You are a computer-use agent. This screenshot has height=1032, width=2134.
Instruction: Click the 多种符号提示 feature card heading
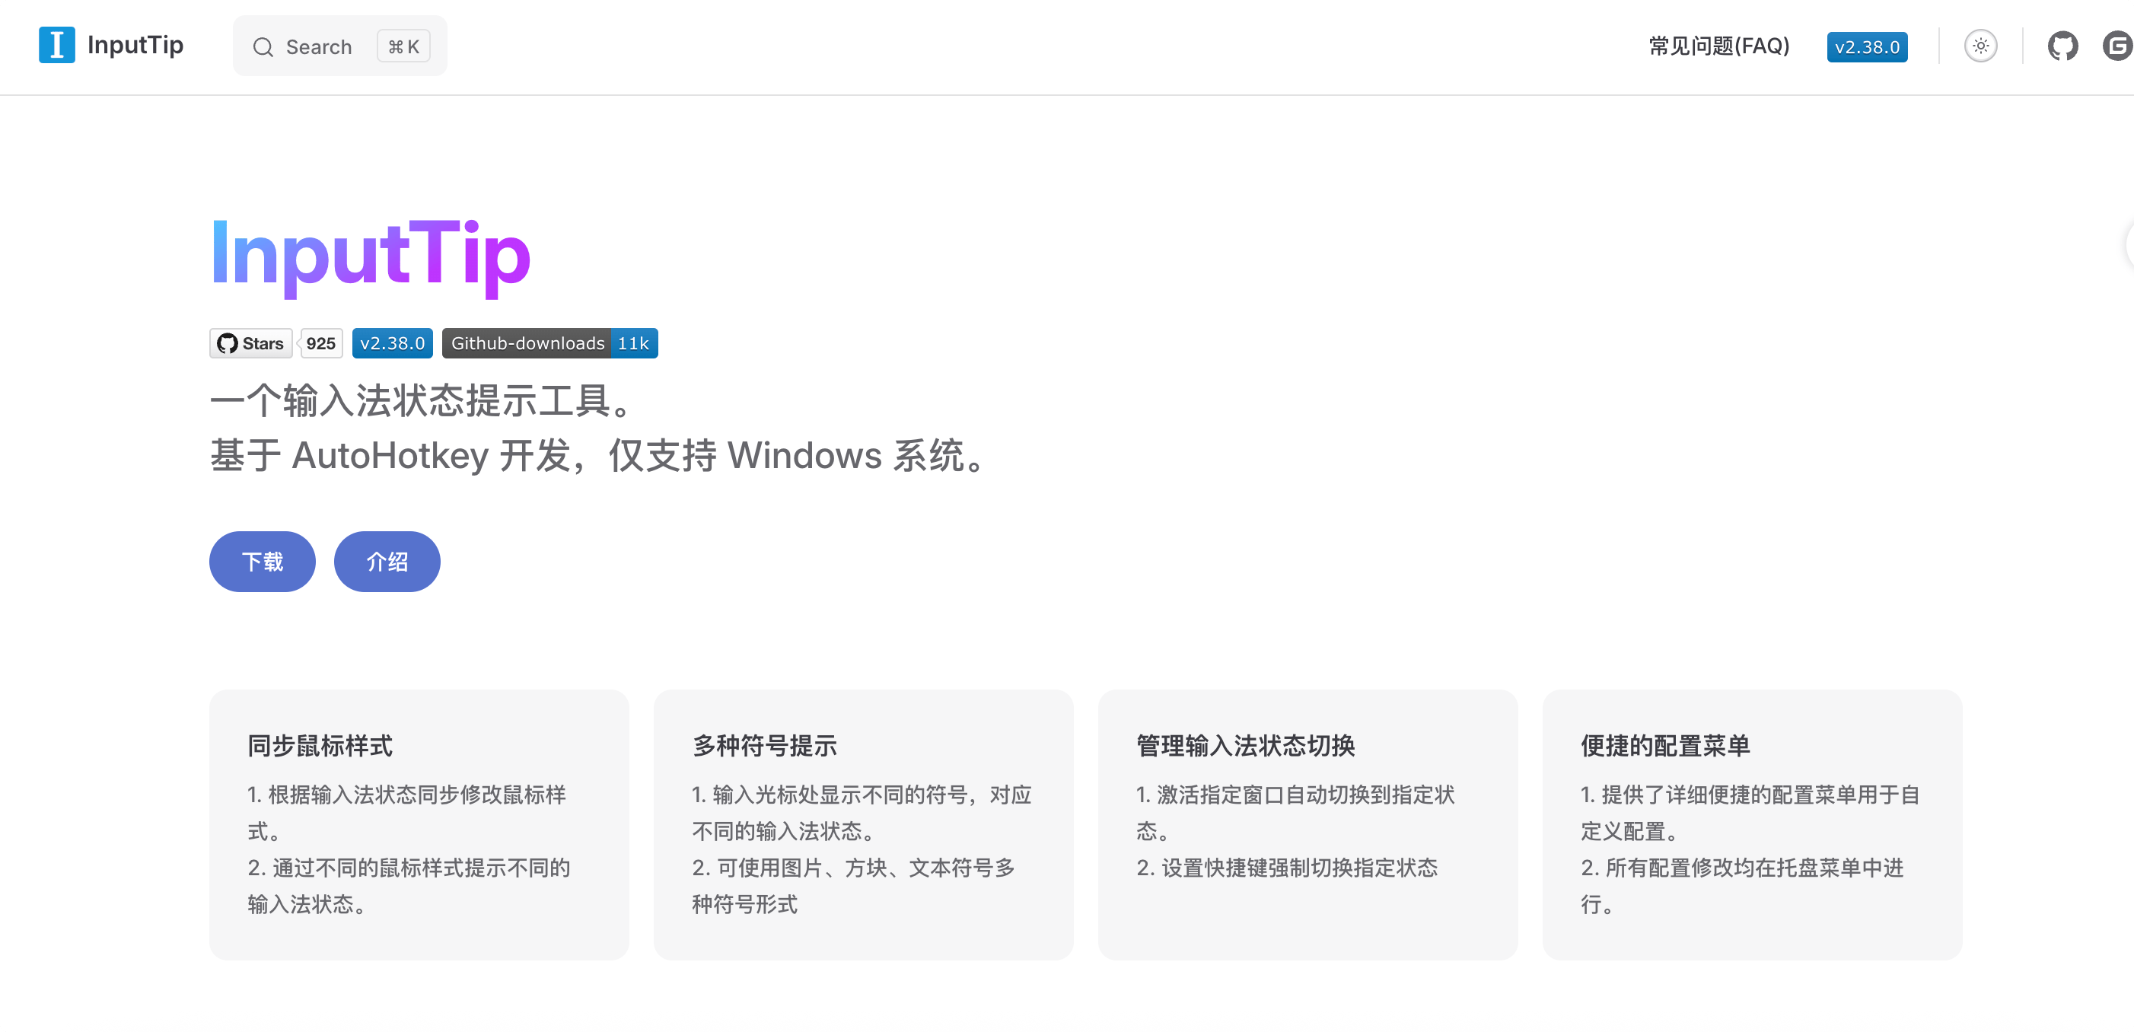coord(765,745)
